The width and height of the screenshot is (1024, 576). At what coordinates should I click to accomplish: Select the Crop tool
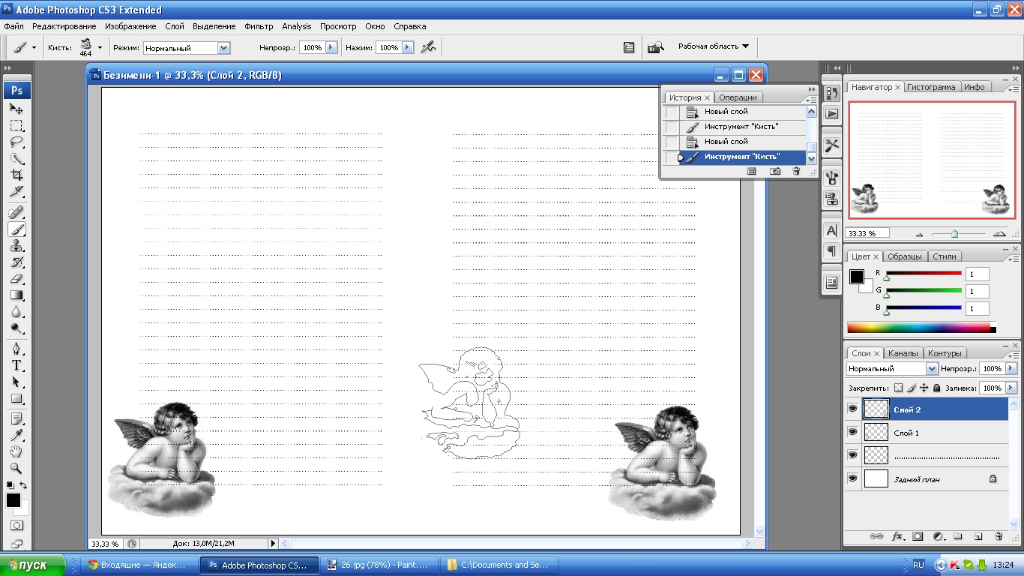click(x=16, y=175)
